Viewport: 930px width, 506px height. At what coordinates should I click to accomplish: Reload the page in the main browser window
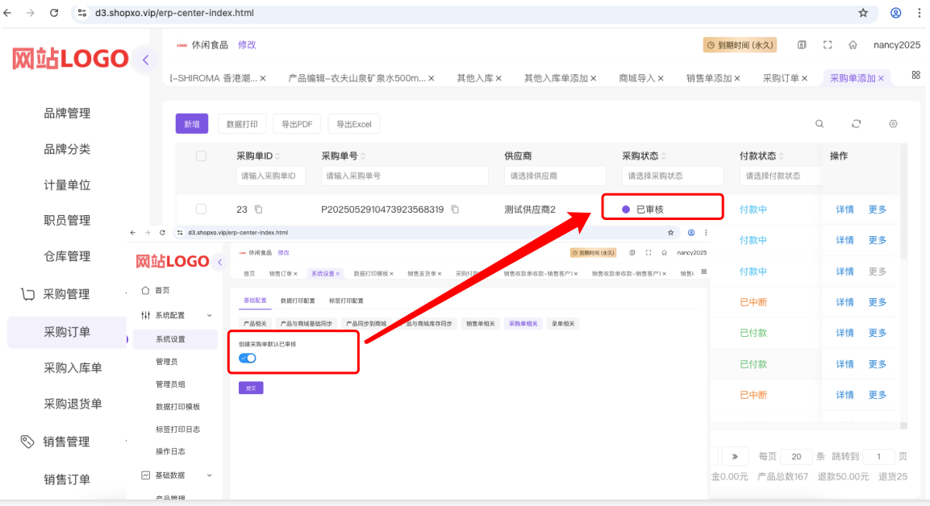54,12
